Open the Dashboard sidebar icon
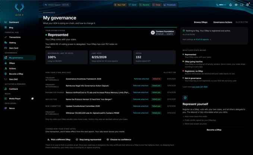The width and height of the screenshot is (253, 155). point(6,22)
